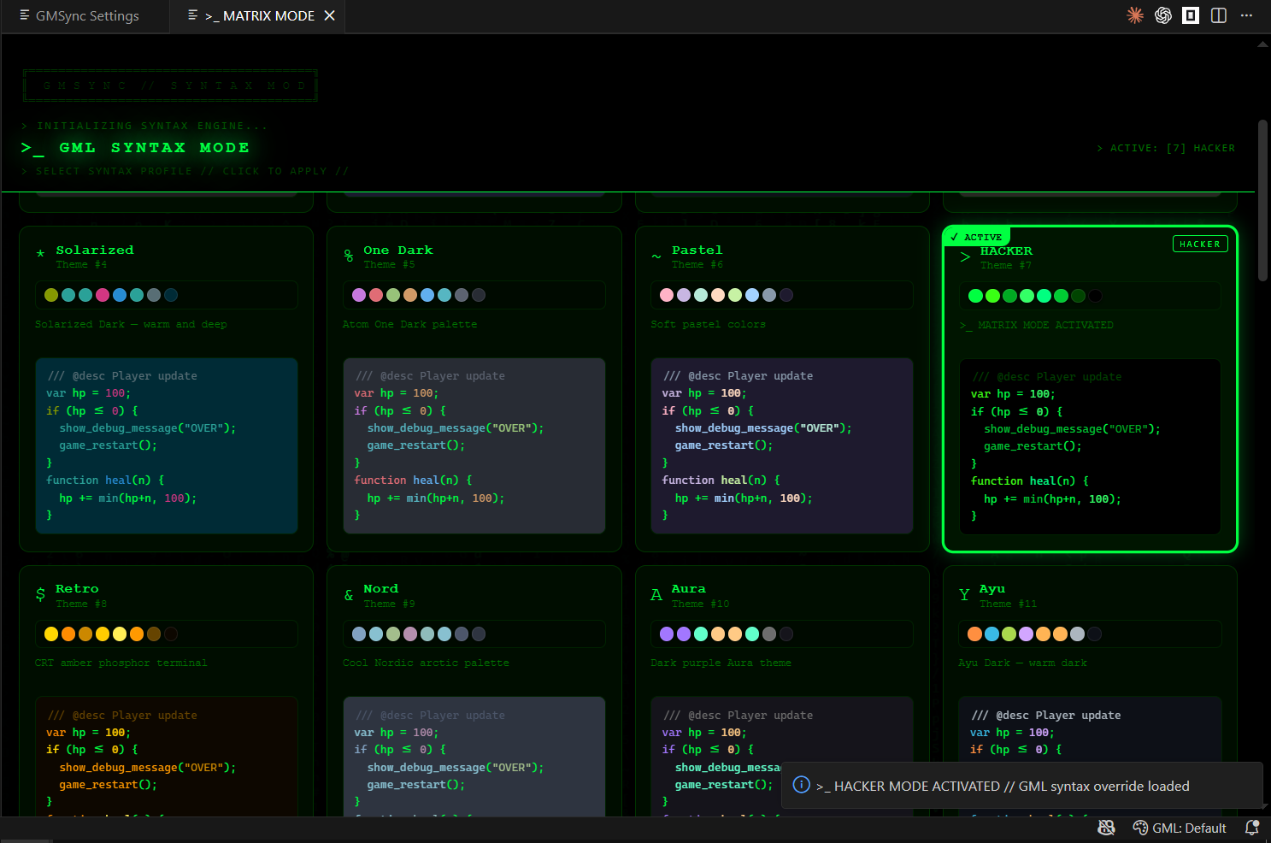This screenshot has width=1271, height=843.
Task: Open the Claude starburst icon in the title bar
Action: 1135,15
